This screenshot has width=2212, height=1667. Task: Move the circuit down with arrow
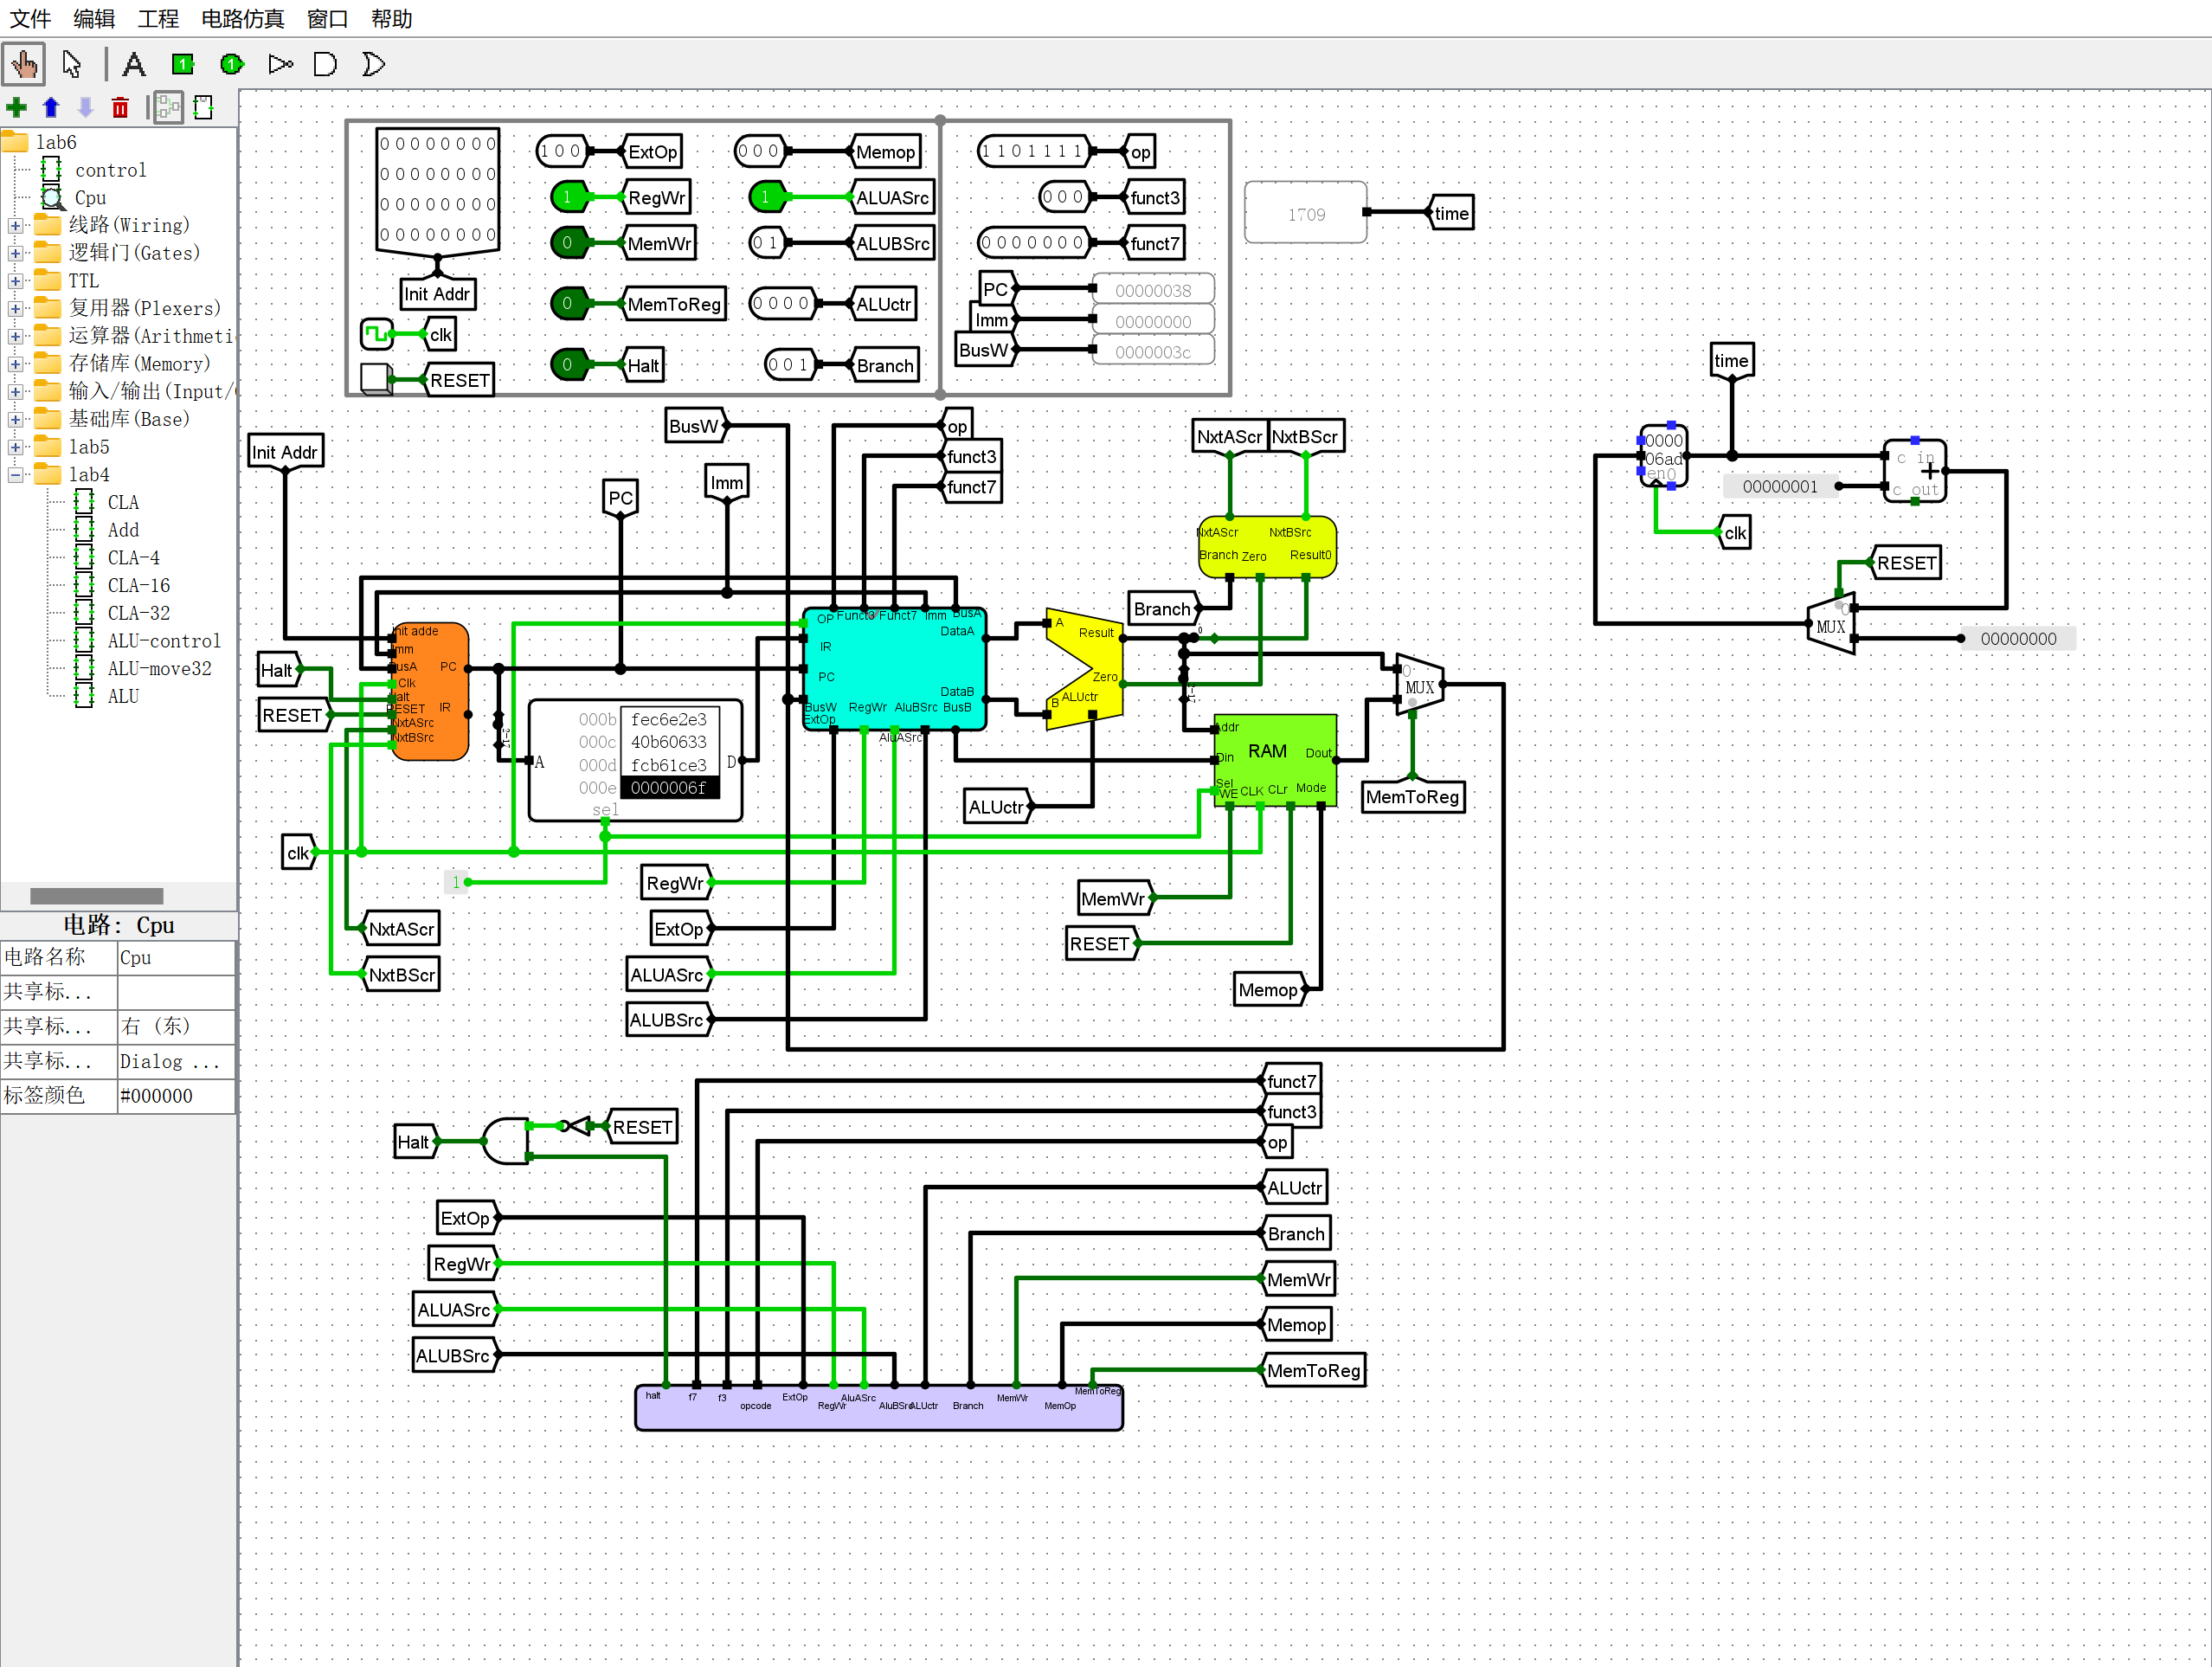tap(85, 107)
